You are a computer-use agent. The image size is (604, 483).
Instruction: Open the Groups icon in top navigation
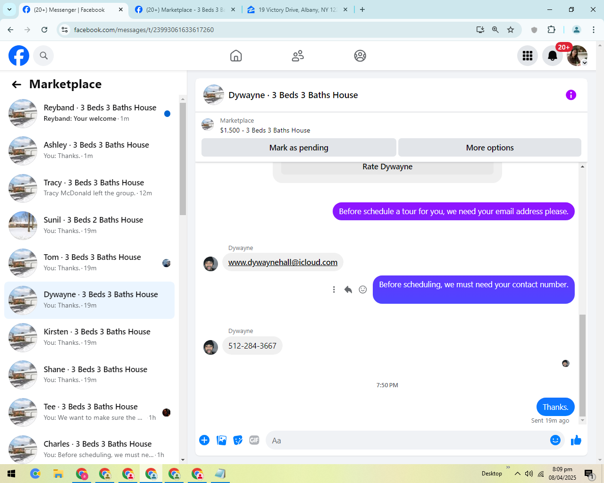coord(360,56)
